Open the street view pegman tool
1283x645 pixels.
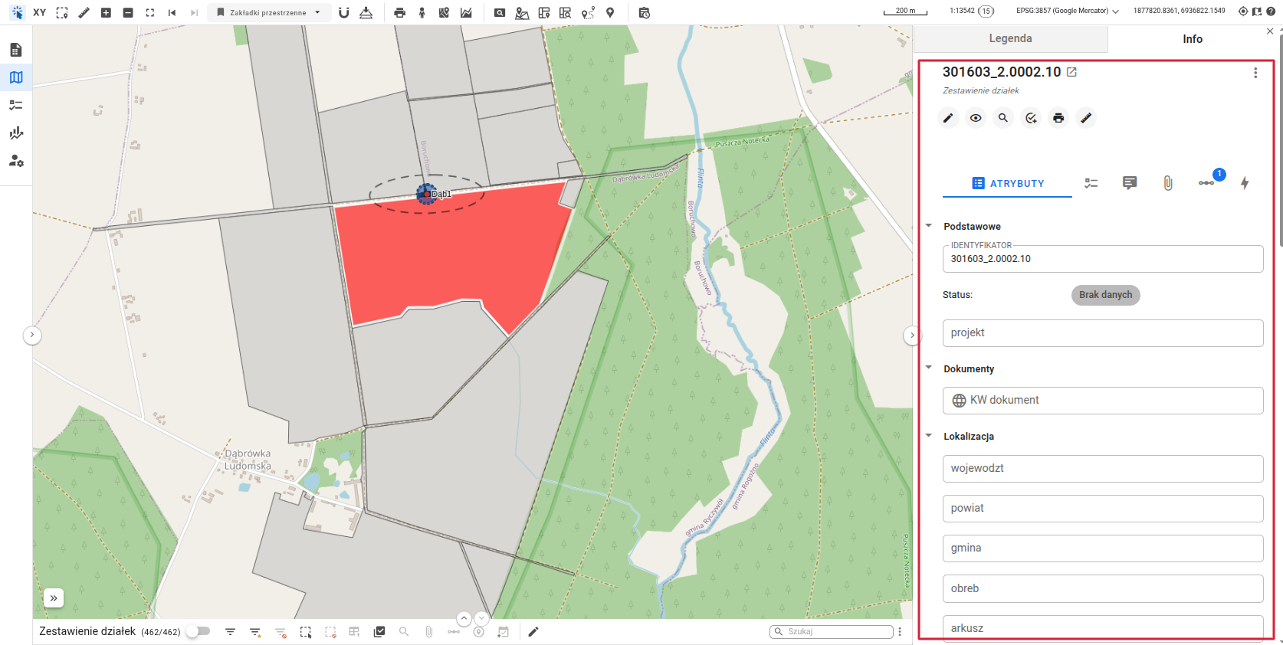click(x=422, y=12)
